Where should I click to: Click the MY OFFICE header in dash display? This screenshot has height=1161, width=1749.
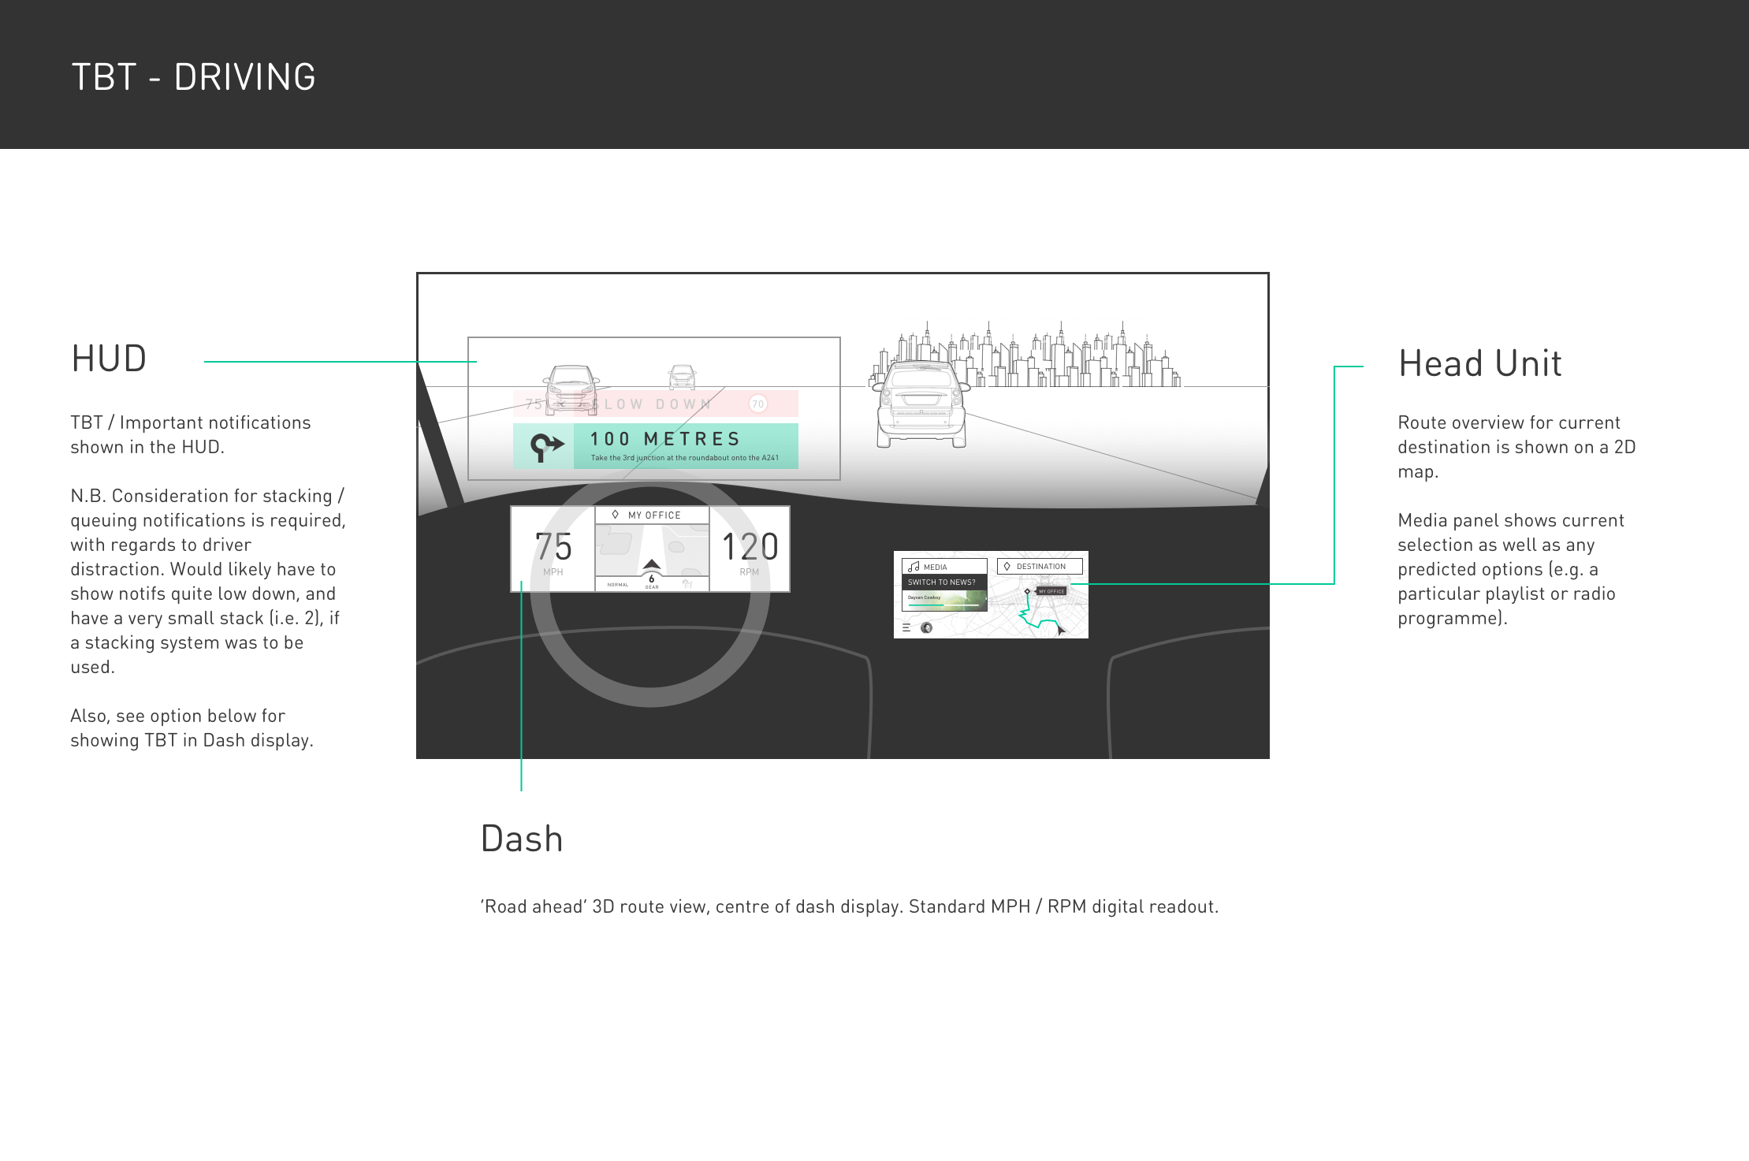pos(653,515)
